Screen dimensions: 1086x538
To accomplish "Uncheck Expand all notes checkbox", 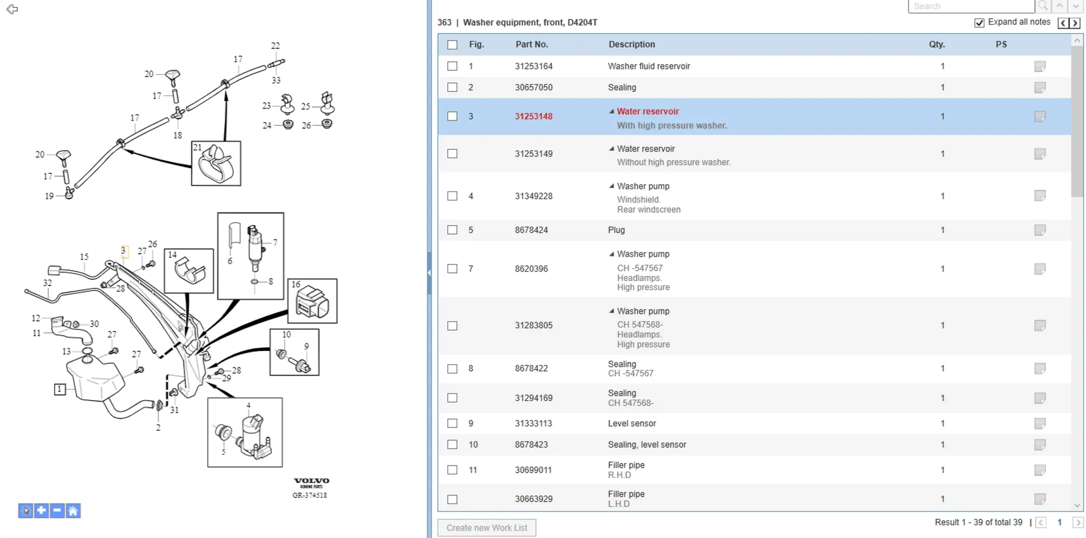I will pyautogui.click(x=979, y=23).
